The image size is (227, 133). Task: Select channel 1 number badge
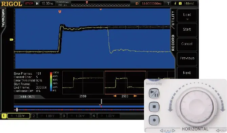[x=4, y=116]
